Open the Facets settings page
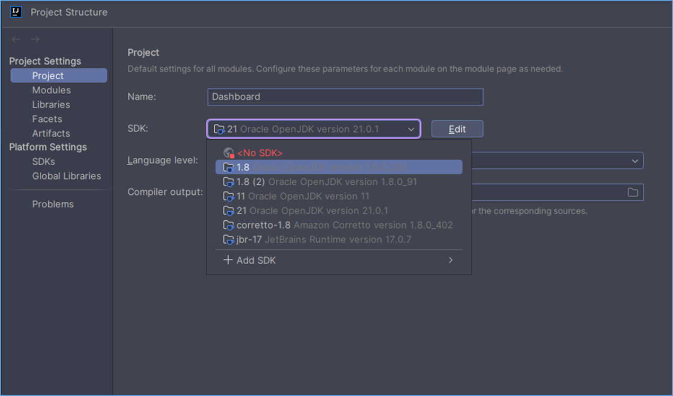 click(47, 119)
